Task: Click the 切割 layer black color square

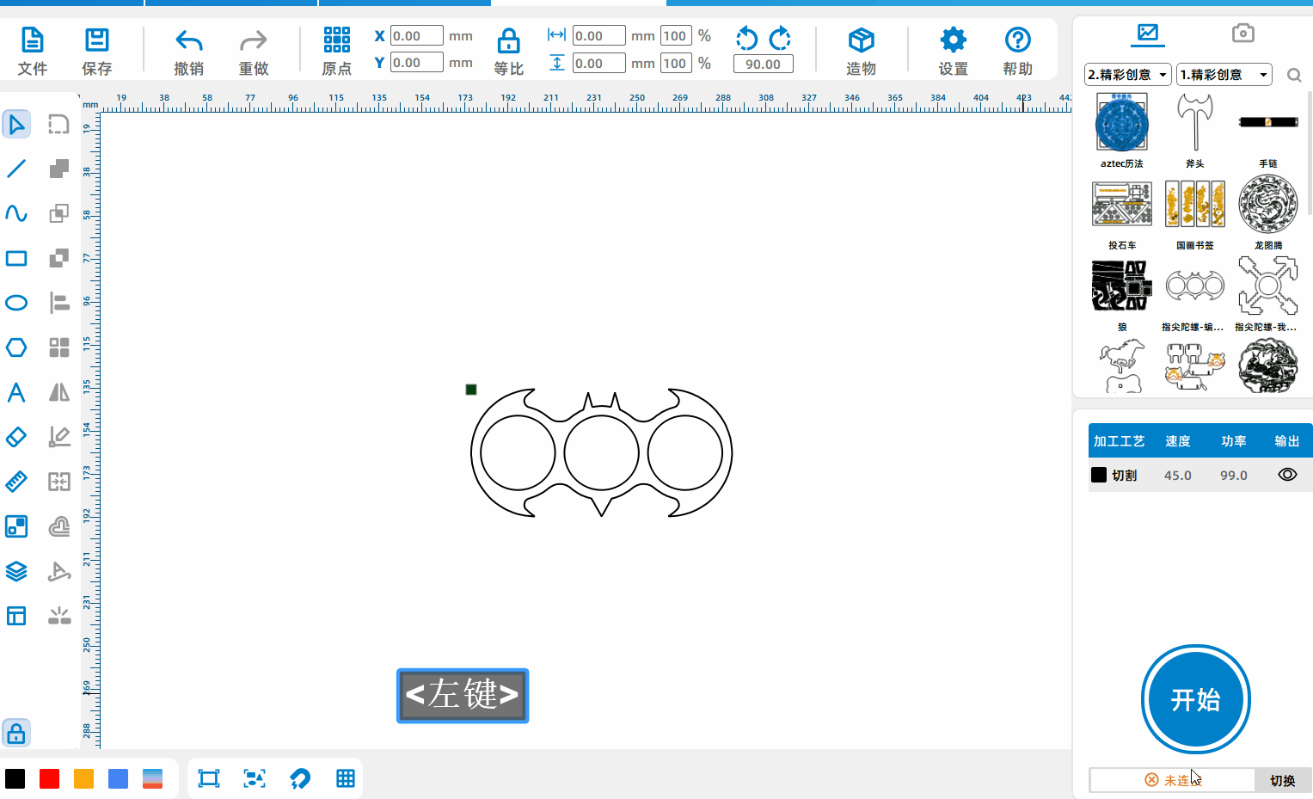Action: (x=1099, y=475)
